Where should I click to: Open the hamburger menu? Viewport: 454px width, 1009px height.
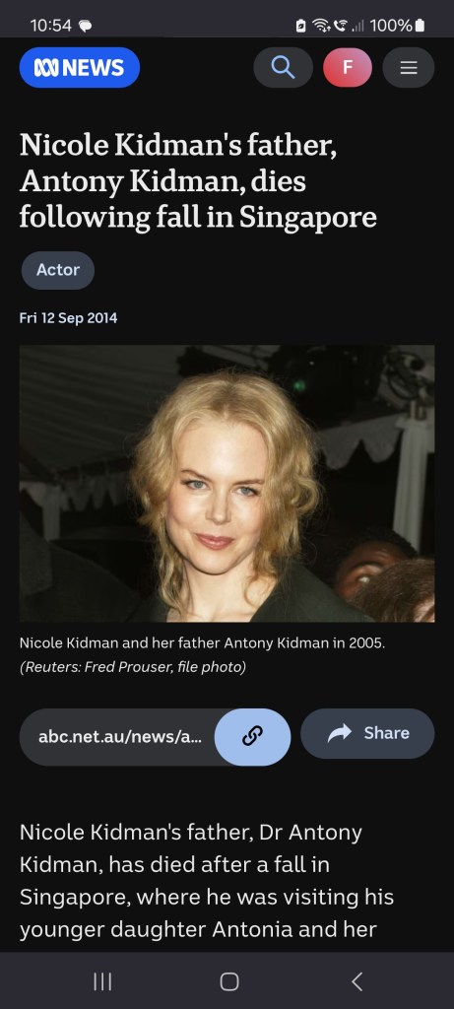(x=409, y=68)
